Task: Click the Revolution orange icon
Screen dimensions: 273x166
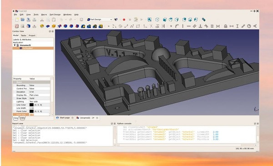Action: 54,26
